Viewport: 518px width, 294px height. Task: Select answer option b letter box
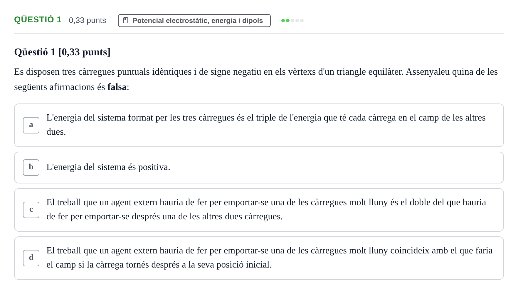[31, 168]
